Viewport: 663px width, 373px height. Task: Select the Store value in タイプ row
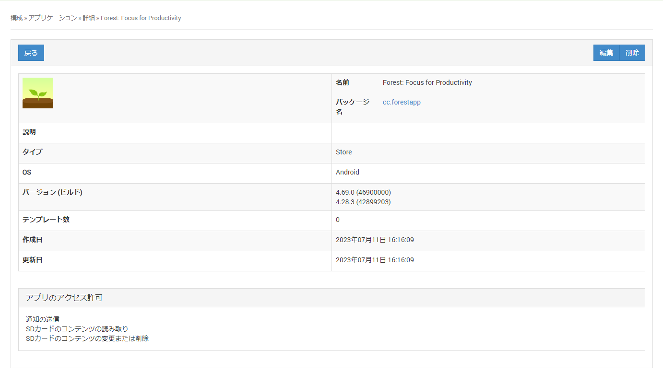coord(343,152)
